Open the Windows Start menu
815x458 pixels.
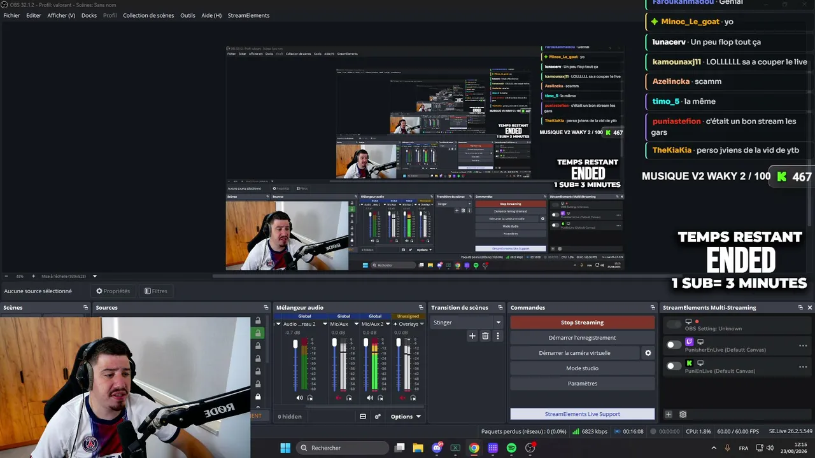pyautogui.click(x=285, y=448)
